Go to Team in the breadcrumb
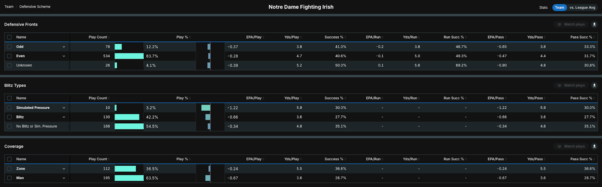Viewport: 602px width, 187px height. click(9, 7)
